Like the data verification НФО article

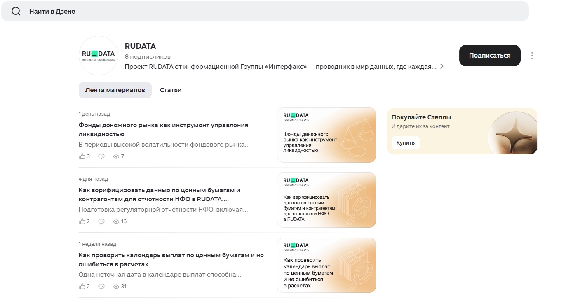[x=82, y=221]
